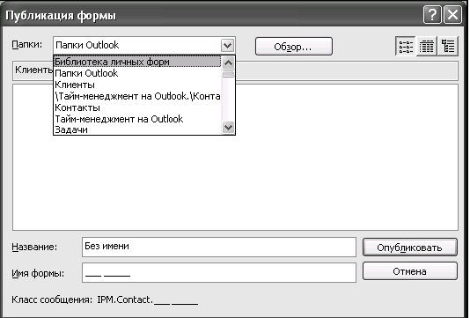470x318 pixels.
Task: Focus the Название text field
Action: 219,247
